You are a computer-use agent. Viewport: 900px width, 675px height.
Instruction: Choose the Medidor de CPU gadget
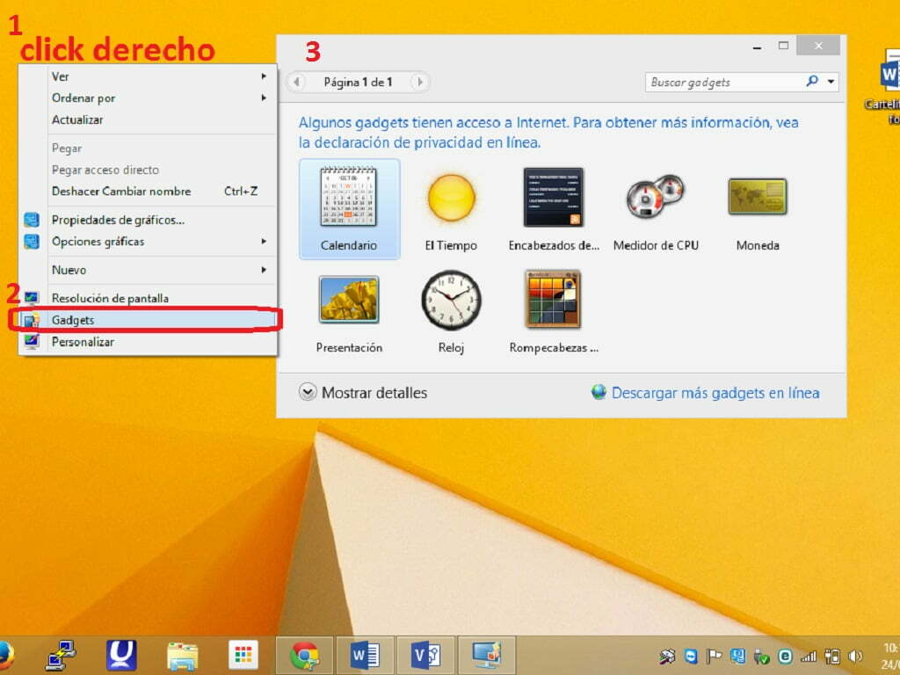pos(655,198)
